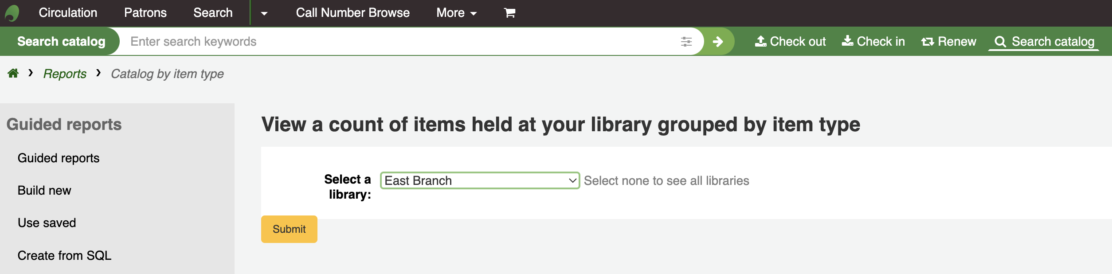Submit search with the arrow button
The width and height of the screenshot is (1112, 274).
click(718, 42)
